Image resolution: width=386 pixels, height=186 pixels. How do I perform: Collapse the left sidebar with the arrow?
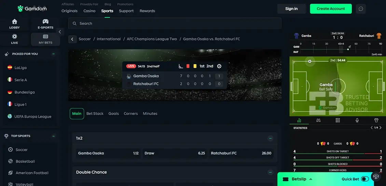pyautogui.click(x=60, y=31)
